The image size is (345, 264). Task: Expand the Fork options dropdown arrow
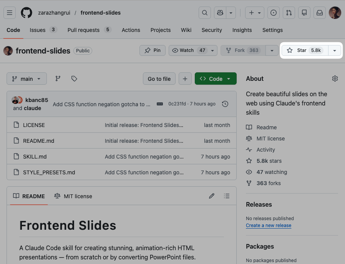coord(272,50)
